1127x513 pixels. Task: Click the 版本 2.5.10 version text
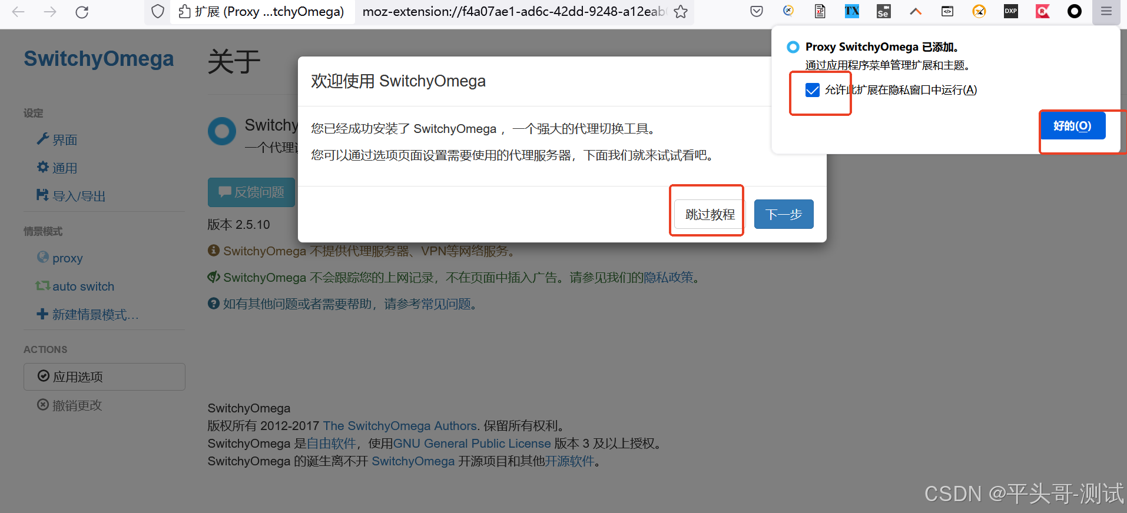(239, 225)
